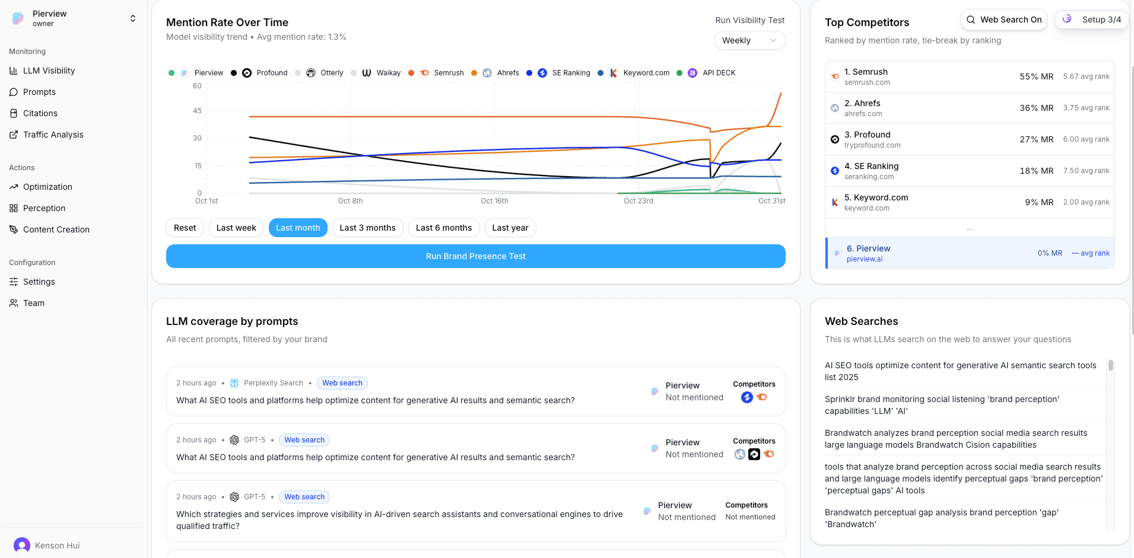Turn off the Web Search On toggle
Screen dimensions: 1134x558
(x=1003, y=20)
